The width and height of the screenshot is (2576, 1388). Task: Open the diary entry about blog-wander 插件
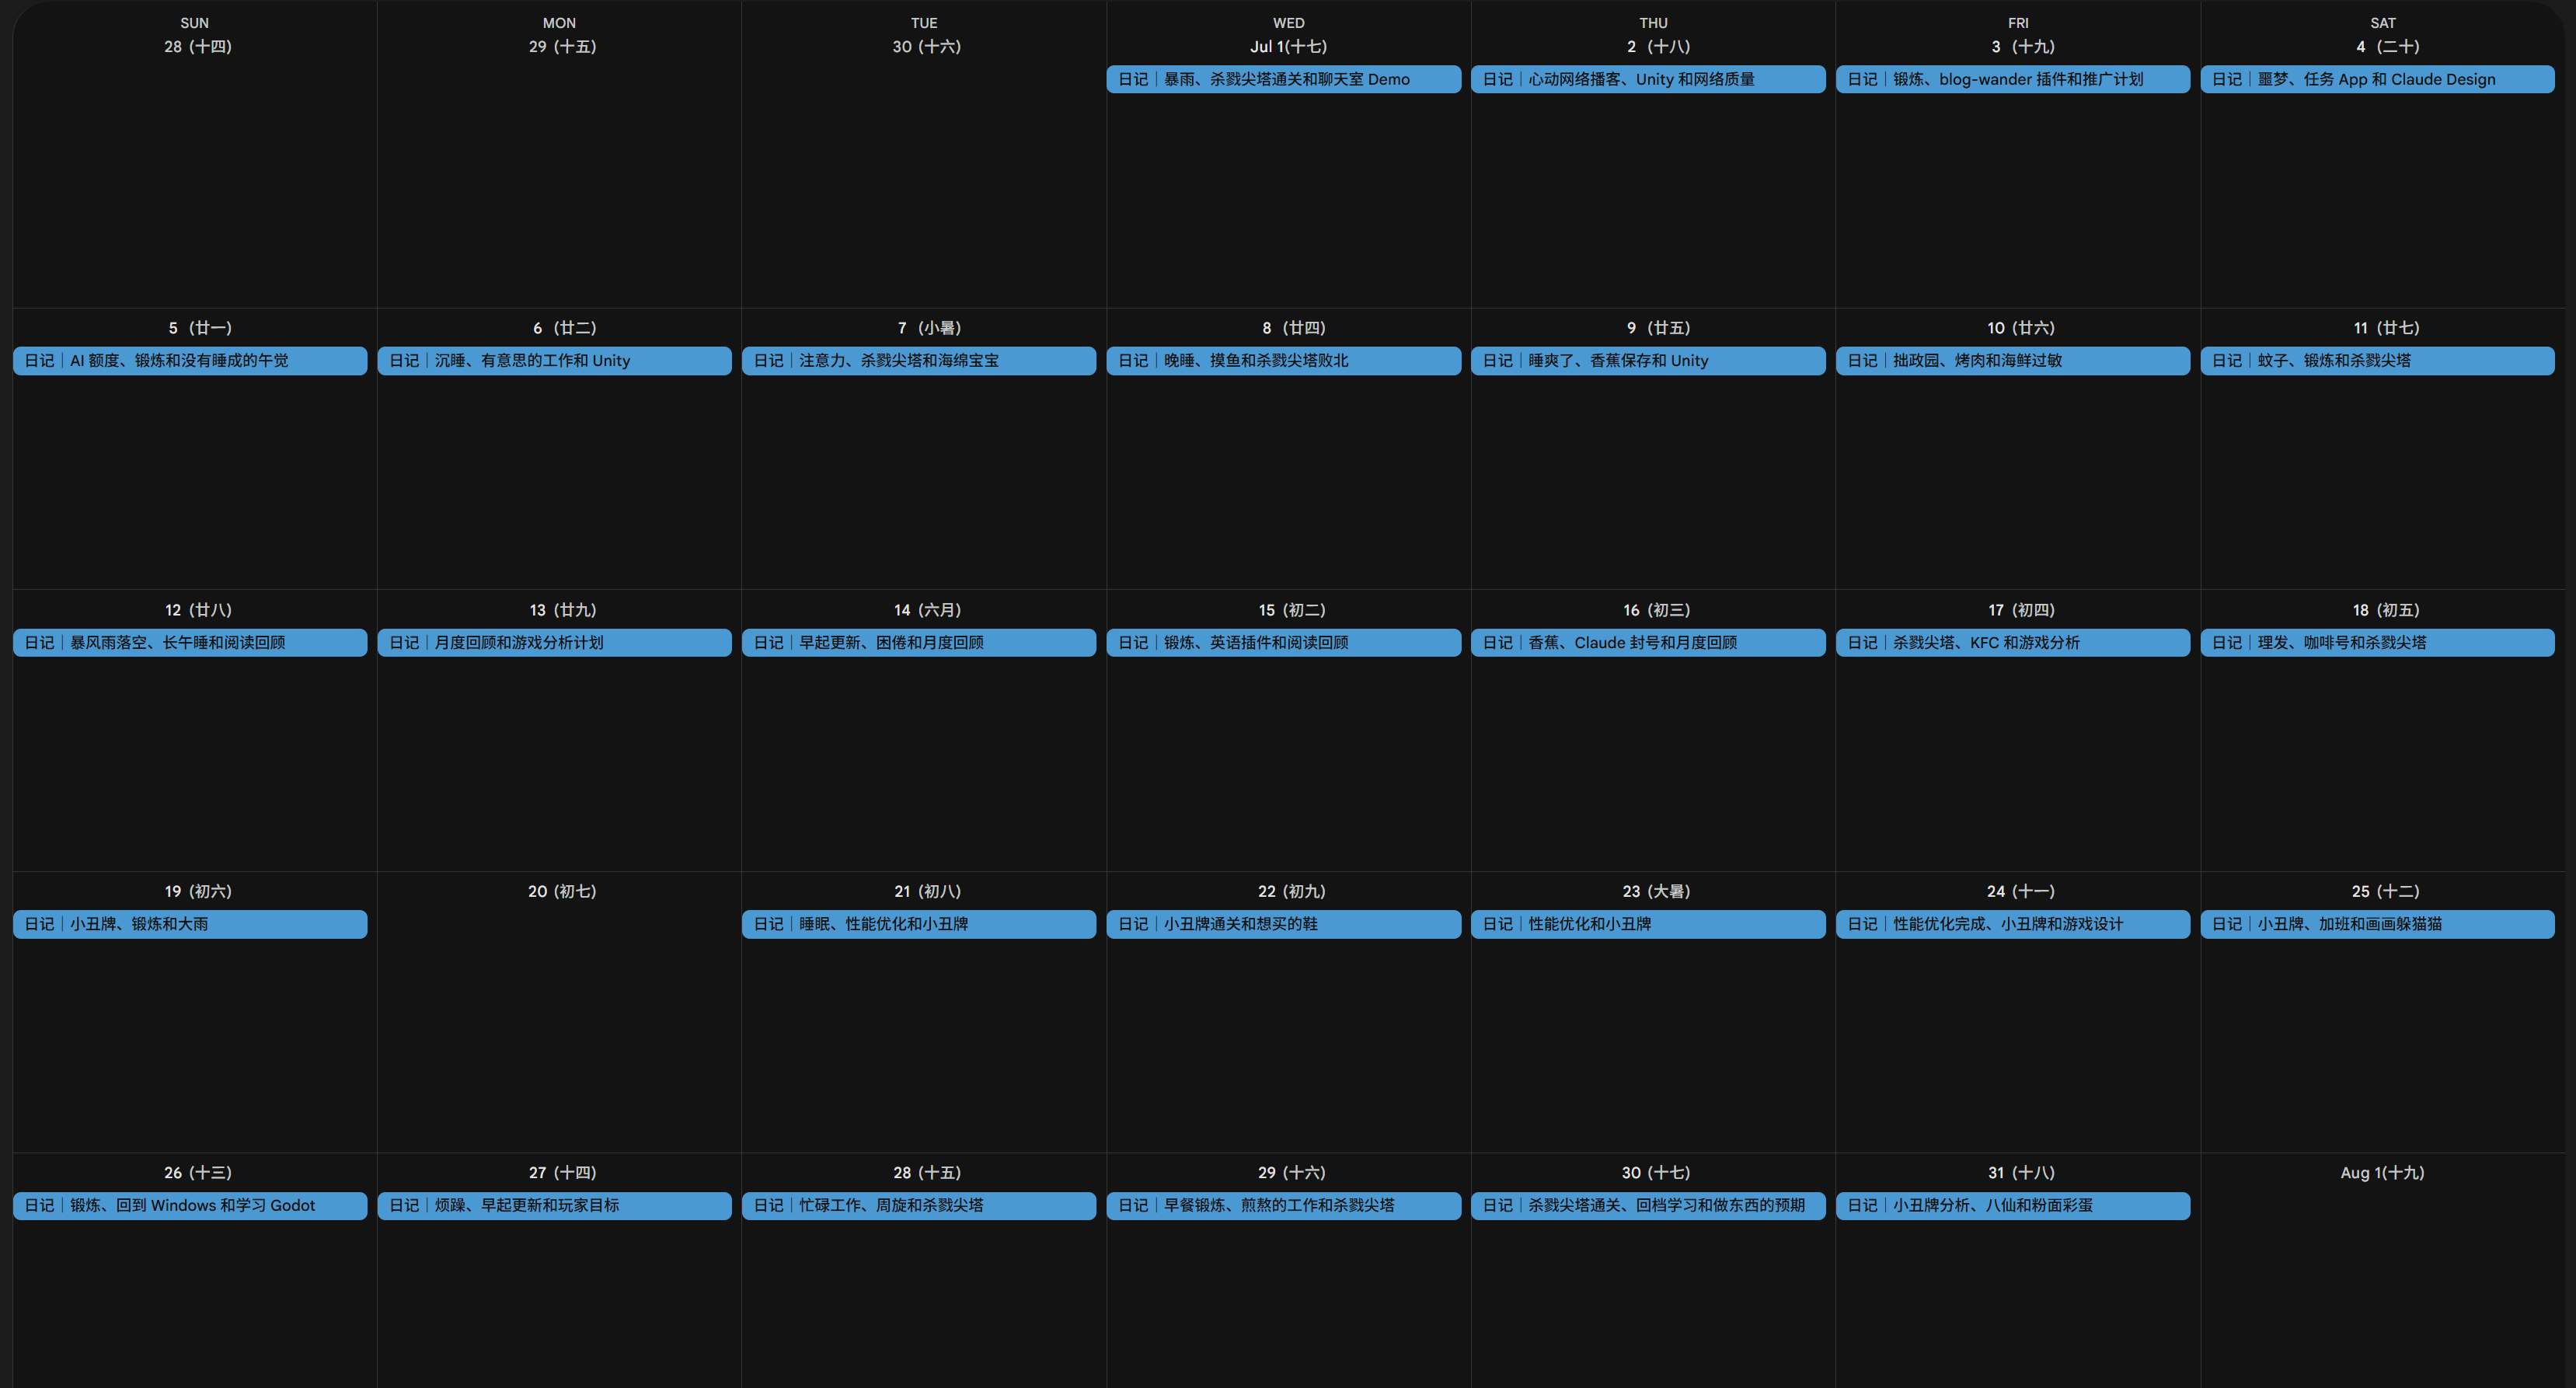2012,79
